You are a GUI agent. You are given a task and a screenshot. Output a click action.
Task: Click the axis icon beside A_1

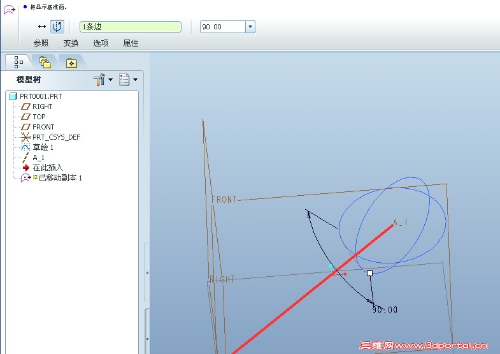(25, 158)
